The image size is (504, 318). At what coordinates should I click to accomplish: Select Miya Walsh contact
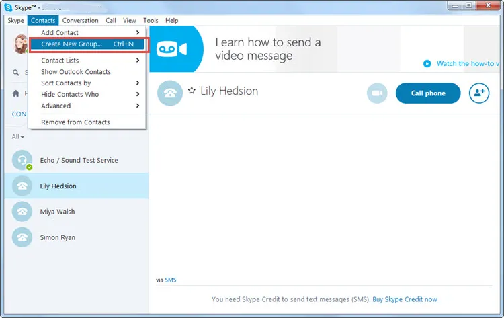coord(77,212)
